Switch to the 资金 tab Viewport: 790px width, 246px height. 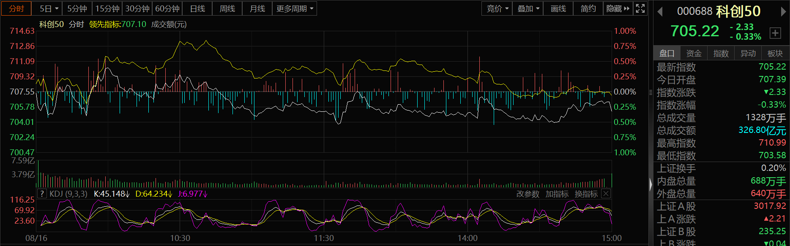pyautogui.click(x=694, y=53)
